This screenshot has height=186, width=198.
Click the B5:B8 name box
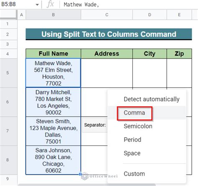coord(9,4)
